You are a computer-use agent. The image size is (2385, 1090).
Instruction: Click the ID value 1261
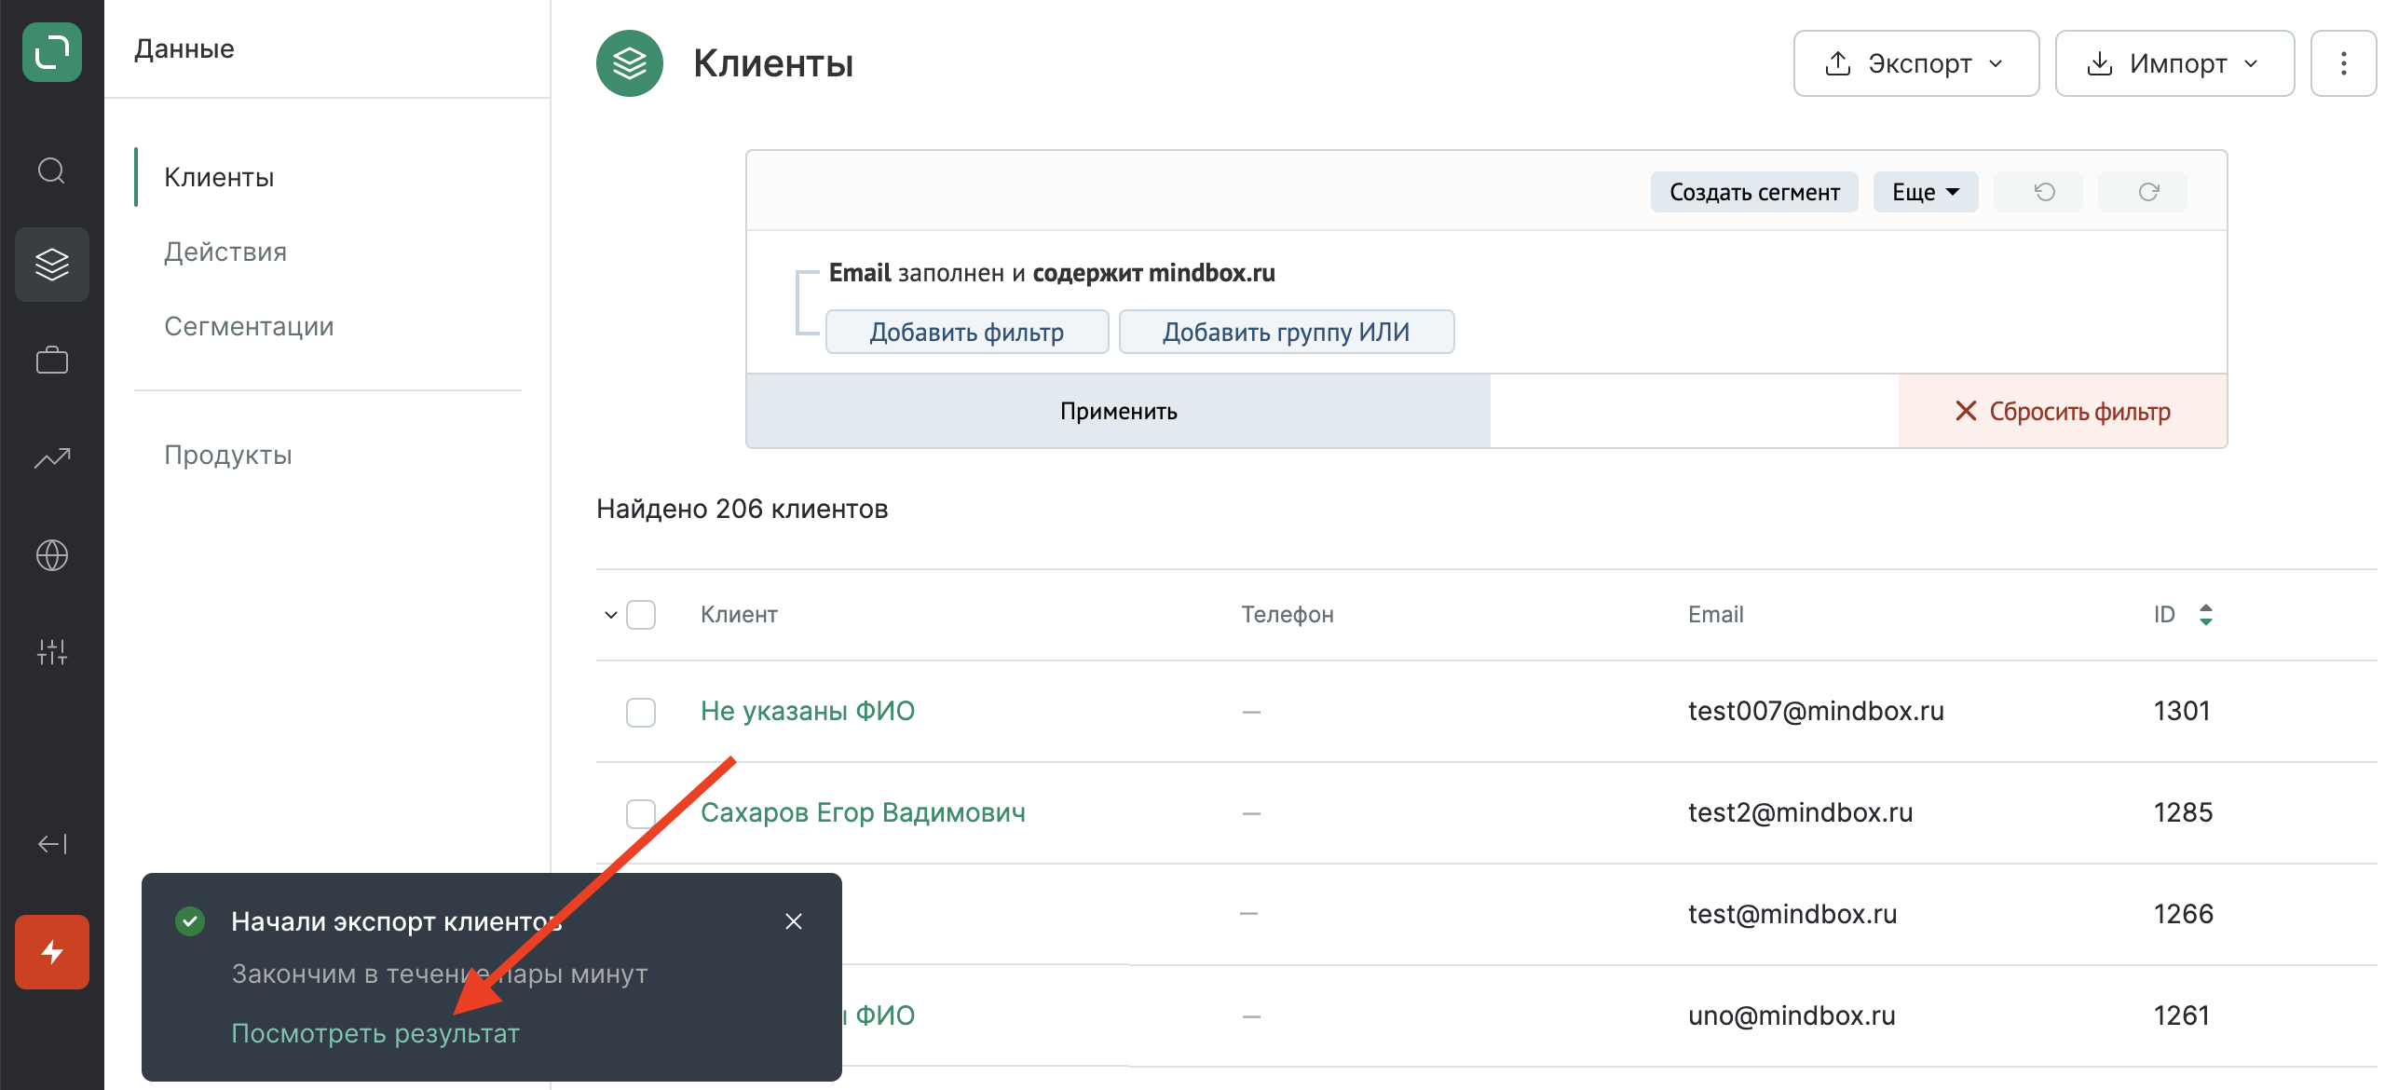(2181, 1015)
